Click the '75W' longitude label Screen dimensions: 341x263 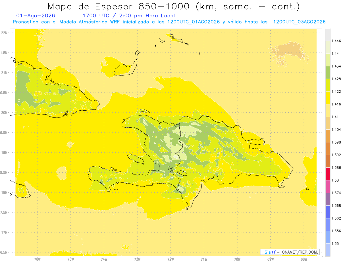pyautogui.click(x=70, y=259)
